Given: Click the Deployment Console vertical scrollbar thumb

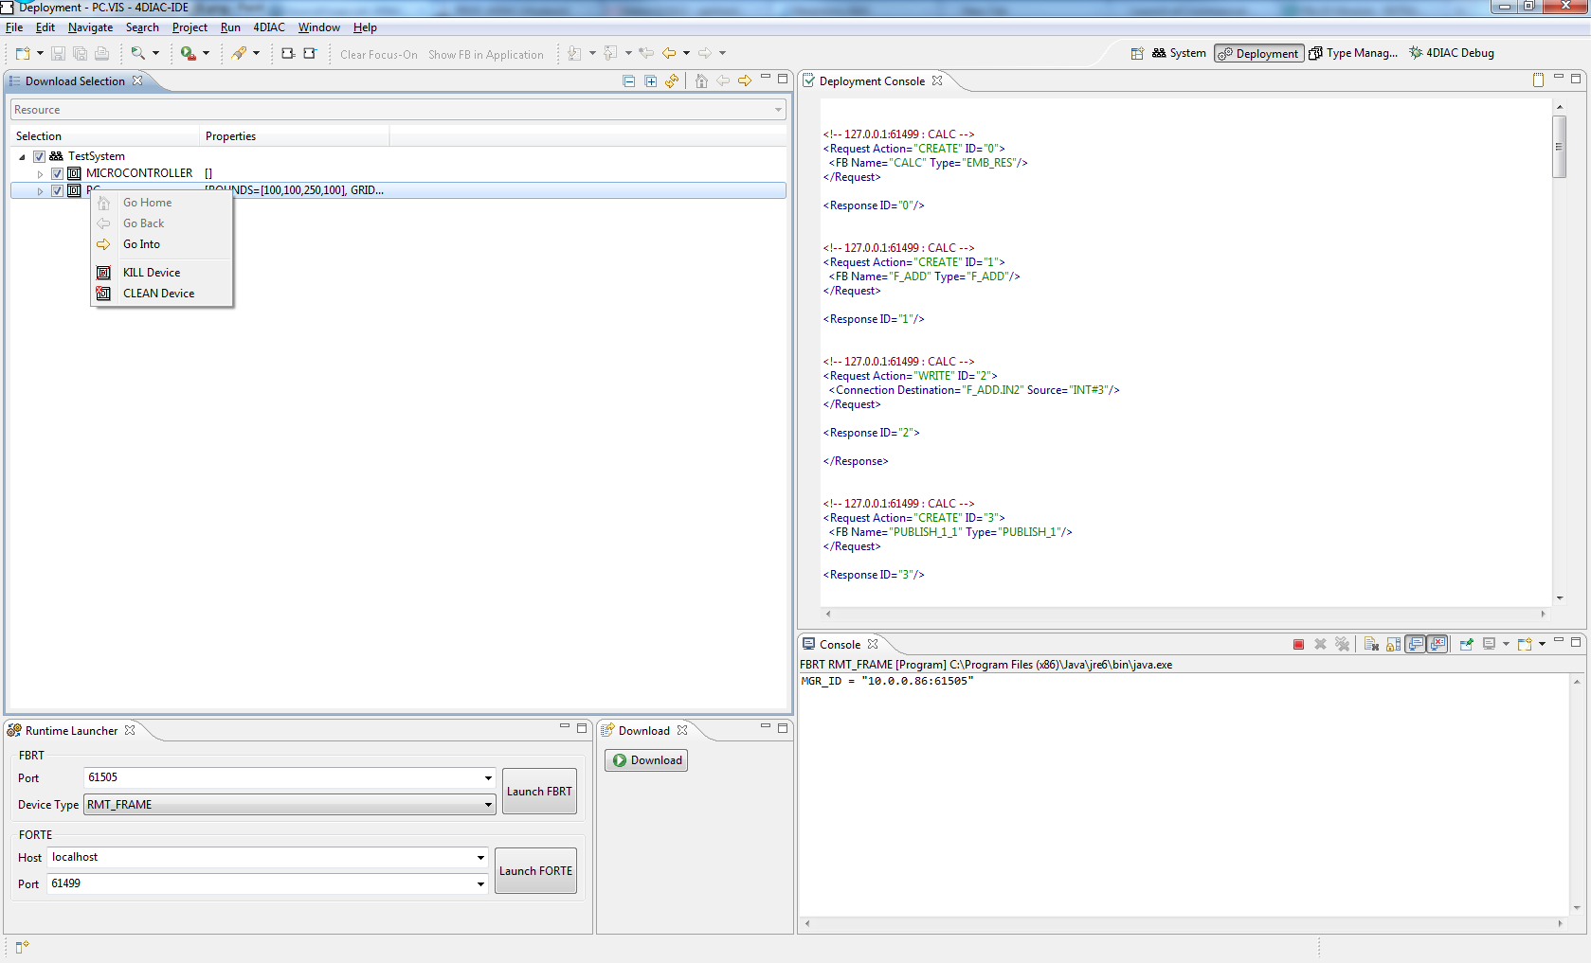Looking at the screenshot, I should [x=1560, y=147].
